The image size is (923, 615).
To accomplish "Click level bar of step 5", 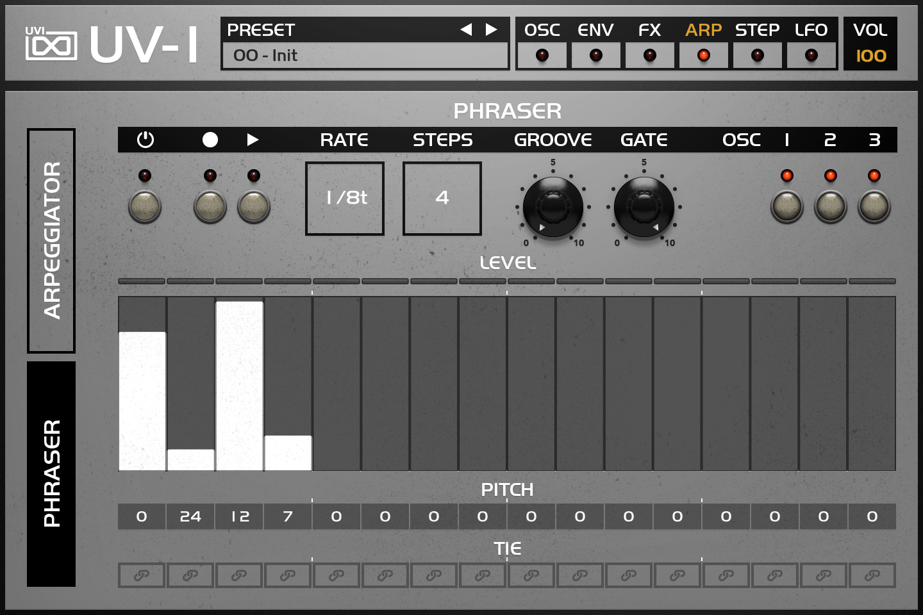I will 337,383.
